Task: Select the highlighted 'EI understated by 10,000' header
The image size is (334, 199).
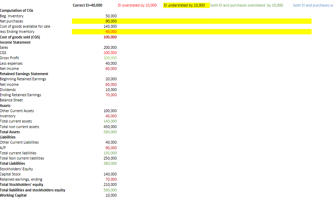Action: click(x=184, y=5)
